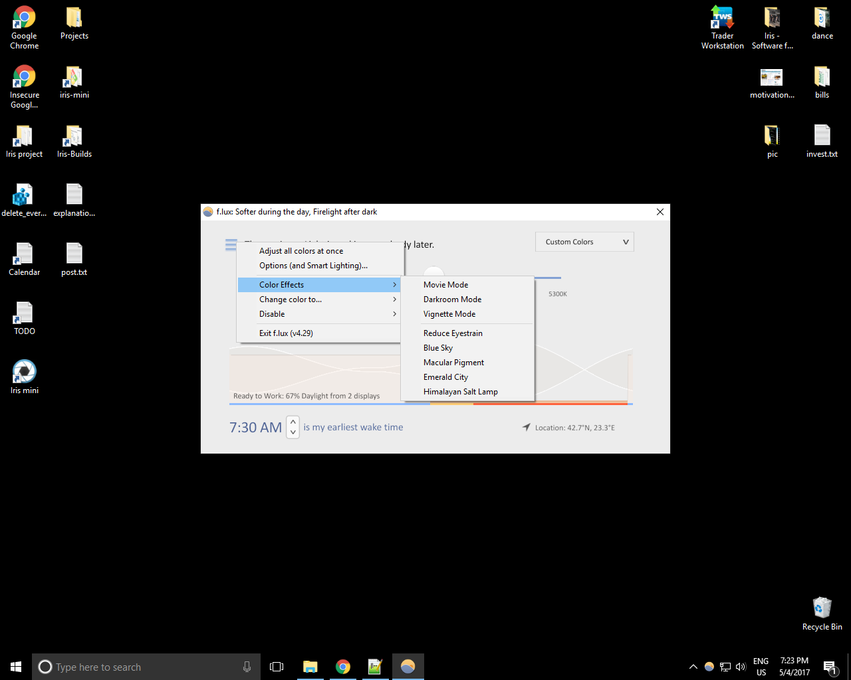Open the f.lux hamburger menu icon
This screenshot has width=851, height=680.
tap(231, 245)
